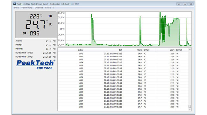Maximize the PeakTech ENV Tool window

pyautogui.click(x=185, y=4)
